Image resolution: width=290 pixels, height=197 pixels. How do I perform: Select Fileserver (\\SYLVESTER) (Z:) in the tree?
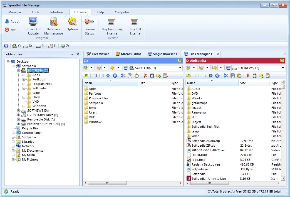(46, 124)
